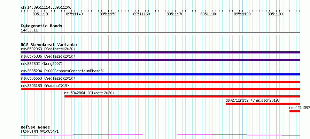
Task: Click the nsv832852 (Wong2007) label
Action: click(x=42, y=64)
